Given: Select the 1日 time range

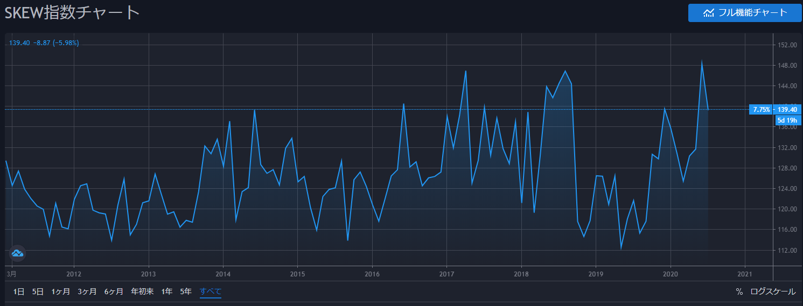Looking at the screenshot, I should (19, 291).
